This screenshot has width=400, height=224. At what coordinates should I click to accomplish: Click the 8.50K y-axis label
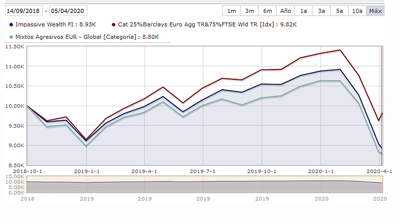pyautogui.click(x=16, y=166)
